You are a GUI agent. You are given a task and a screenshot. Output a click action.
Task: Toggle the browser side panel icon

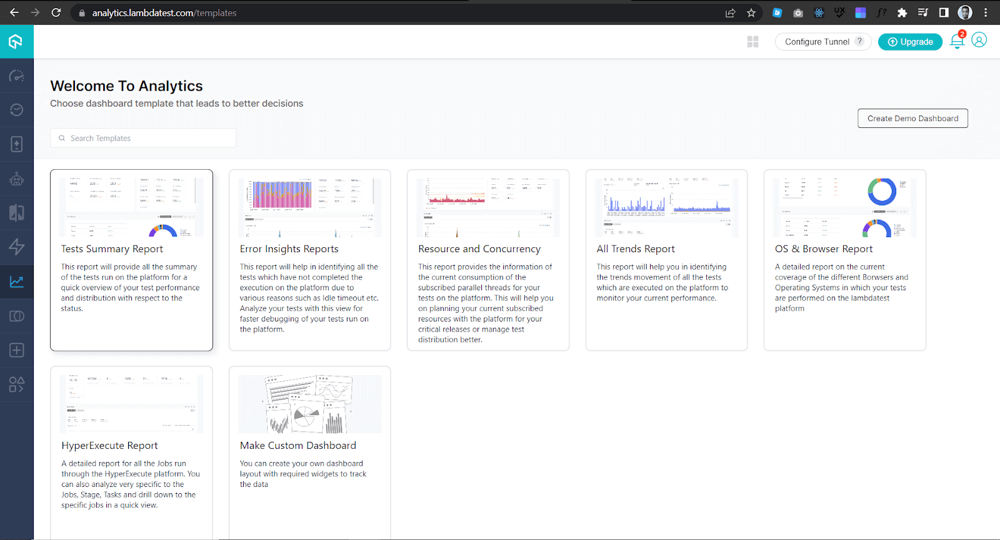[x=944, y=12]
